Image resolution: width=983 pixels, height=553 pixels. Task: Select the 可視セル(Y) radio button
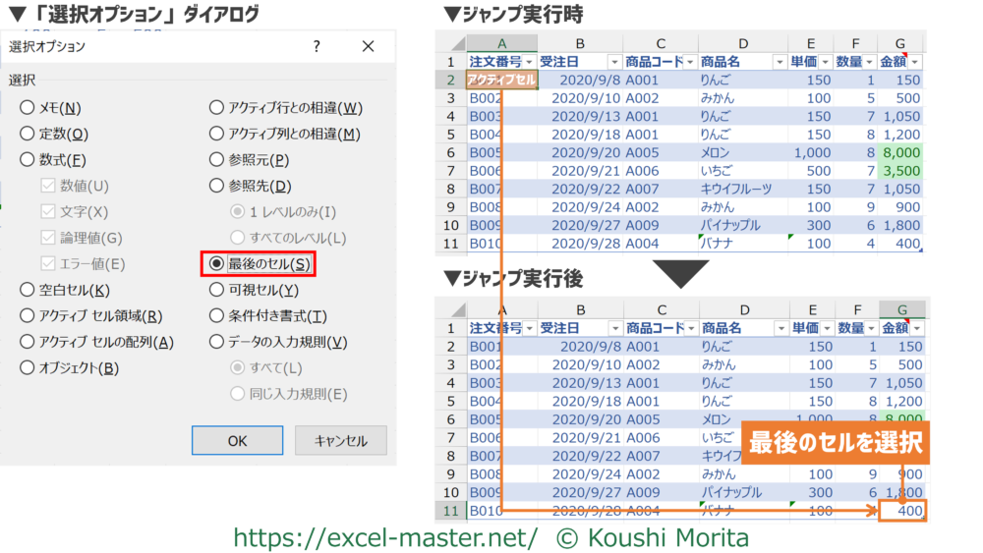[x=216, y=290]
